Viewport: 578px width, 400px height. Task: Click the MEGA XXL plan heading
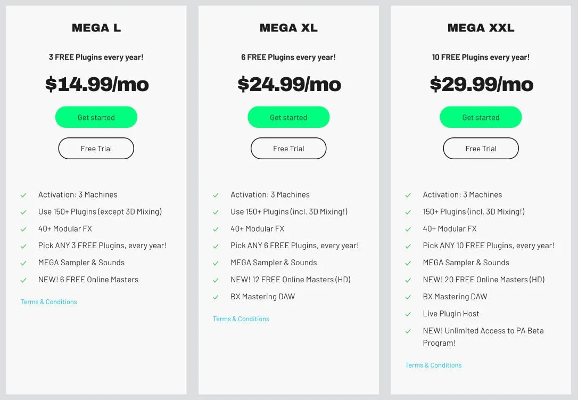point(481,28)
